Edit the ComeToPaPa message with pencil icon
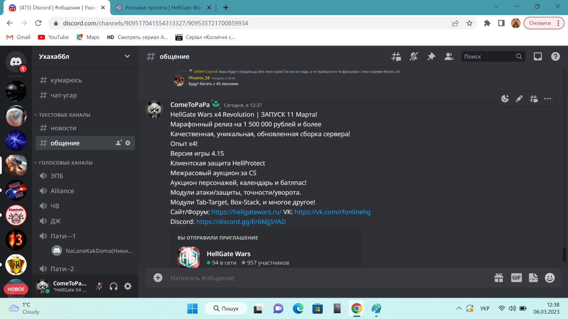 [x=519, y=99]
